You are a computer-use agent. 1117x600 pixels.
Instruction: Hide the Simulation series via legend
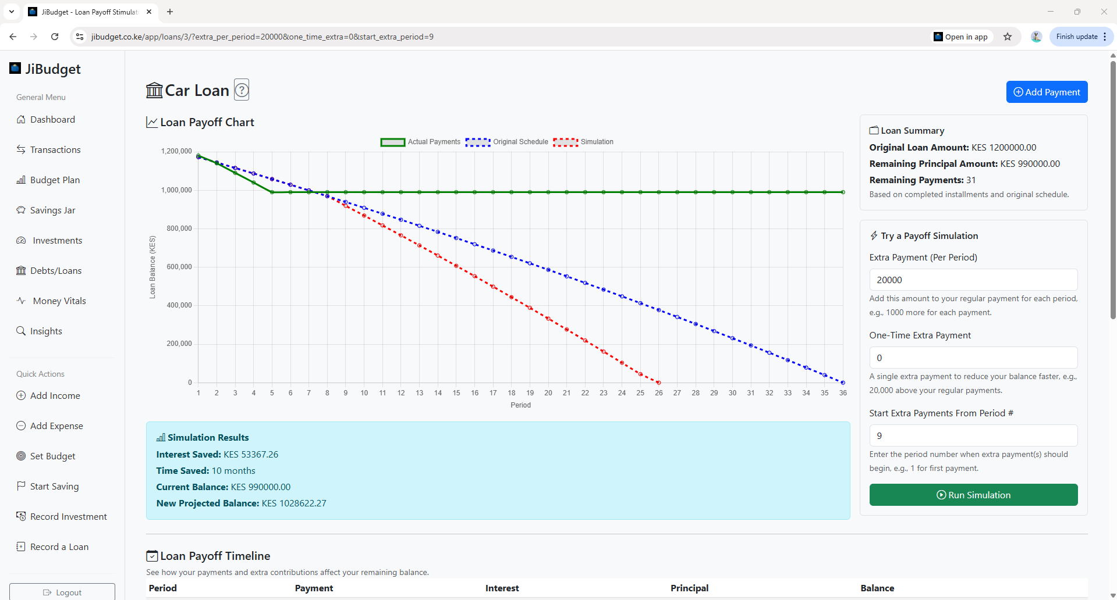pyautogui.click(x=583, y=142)
